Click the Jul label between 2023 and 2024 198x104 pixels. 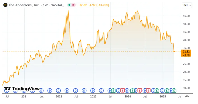tap(111, 96)
